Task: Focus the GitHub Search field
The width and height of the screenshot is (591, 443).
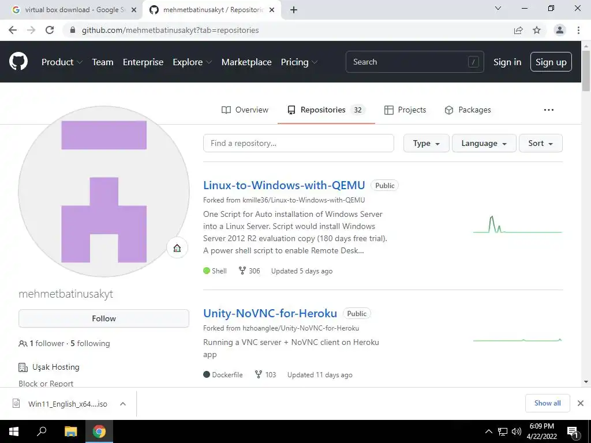Action: click(414, 62)
